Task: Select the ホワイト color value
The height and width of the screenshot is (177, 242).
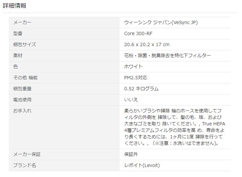Action: coord(133,67)
